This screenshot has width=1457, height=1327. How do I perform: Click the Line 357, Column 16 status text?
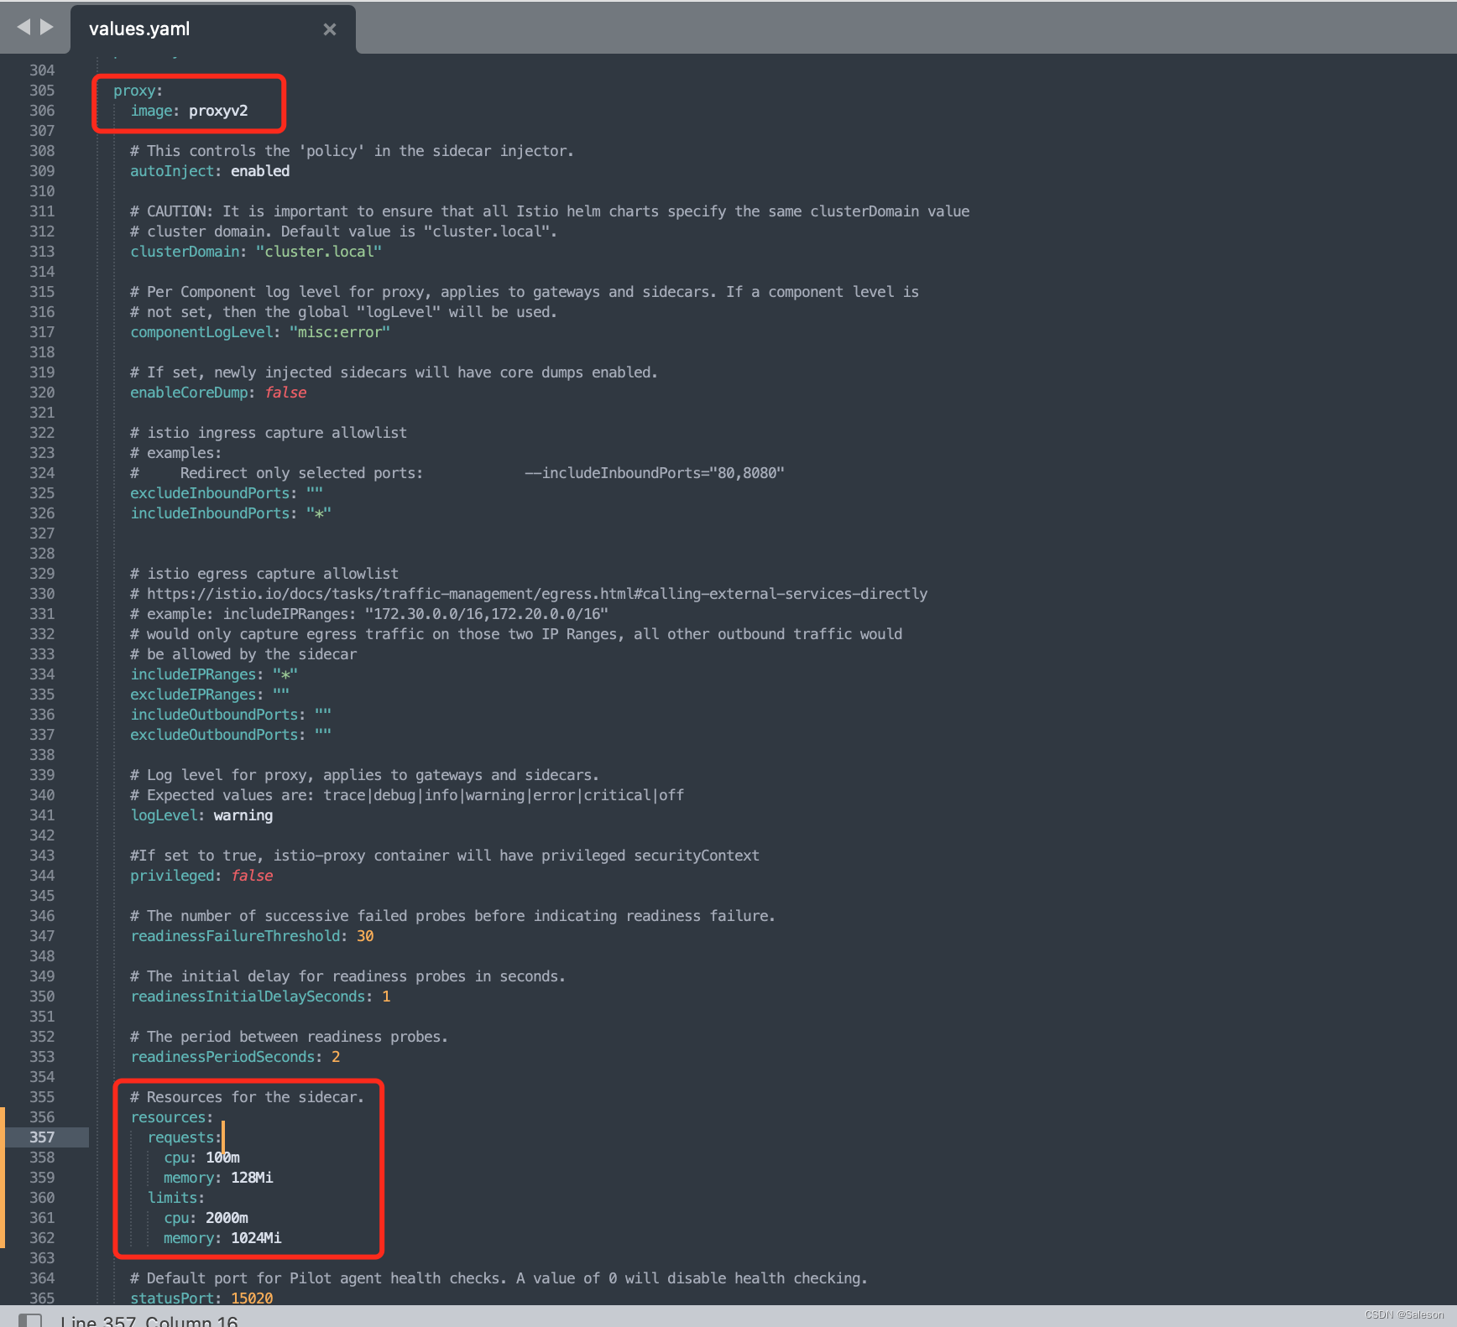(149, 1321)
